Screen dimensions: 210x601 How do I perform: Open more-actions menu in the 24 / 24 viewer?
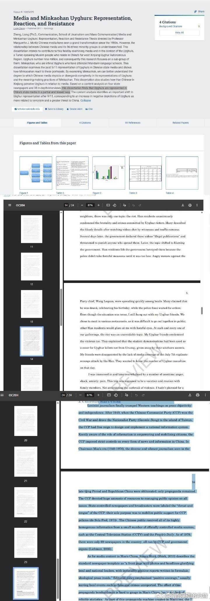click(205, 395)
